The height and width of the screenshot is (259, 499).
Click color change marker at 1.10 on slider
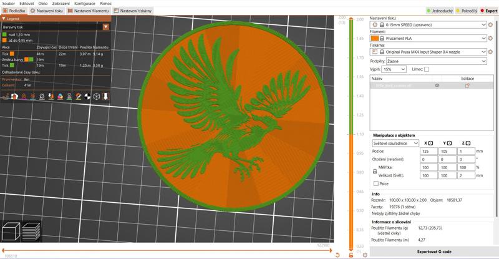351,134
